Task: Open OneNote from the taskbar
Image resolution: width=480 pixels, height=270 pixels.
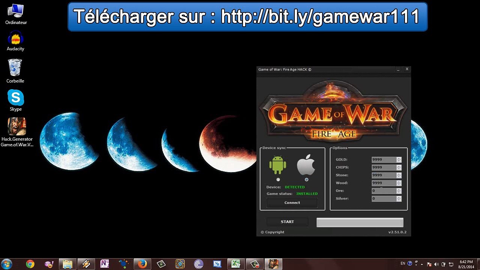Action: [105, 264]
